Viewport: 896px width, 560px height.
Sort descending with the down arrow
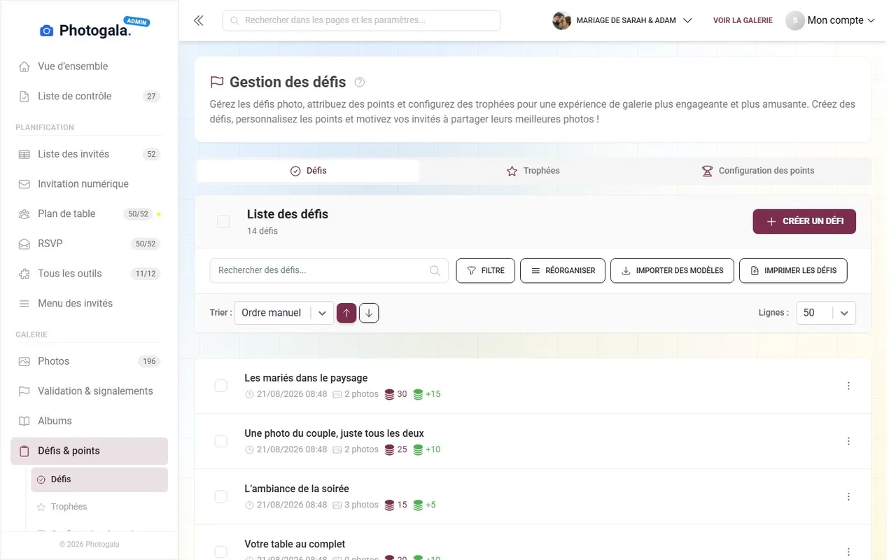[369, 313]
